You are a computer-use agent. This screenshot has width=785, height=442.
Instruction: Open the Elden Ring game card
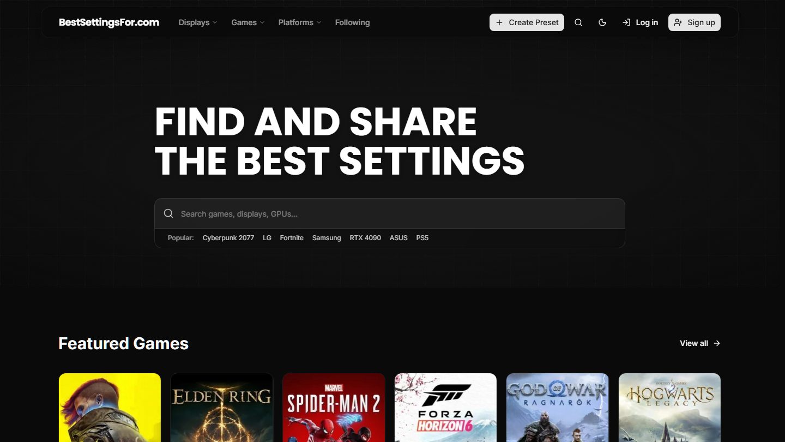[x=222, y=408]
